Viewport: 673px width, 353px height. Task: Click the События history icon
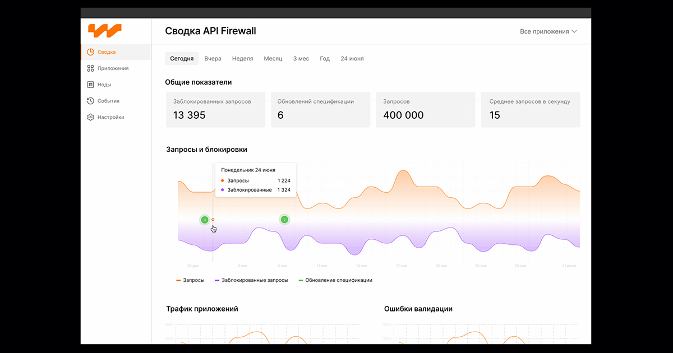(x=90, y=101)
